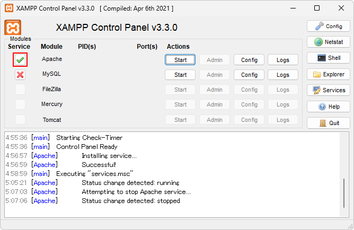
Task: Click the Tomcat service checkbox
Action: click(20, 120)
